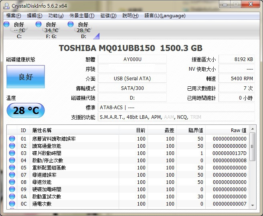
Task: Select the 啟動重試次數 attribute row
Action: click(128, 196)
